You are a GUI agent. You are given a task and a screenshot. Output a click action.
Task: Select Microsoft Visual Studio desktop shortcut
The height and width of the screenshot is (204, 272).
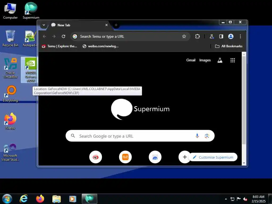pyautogui.click(x=10, y=152)
